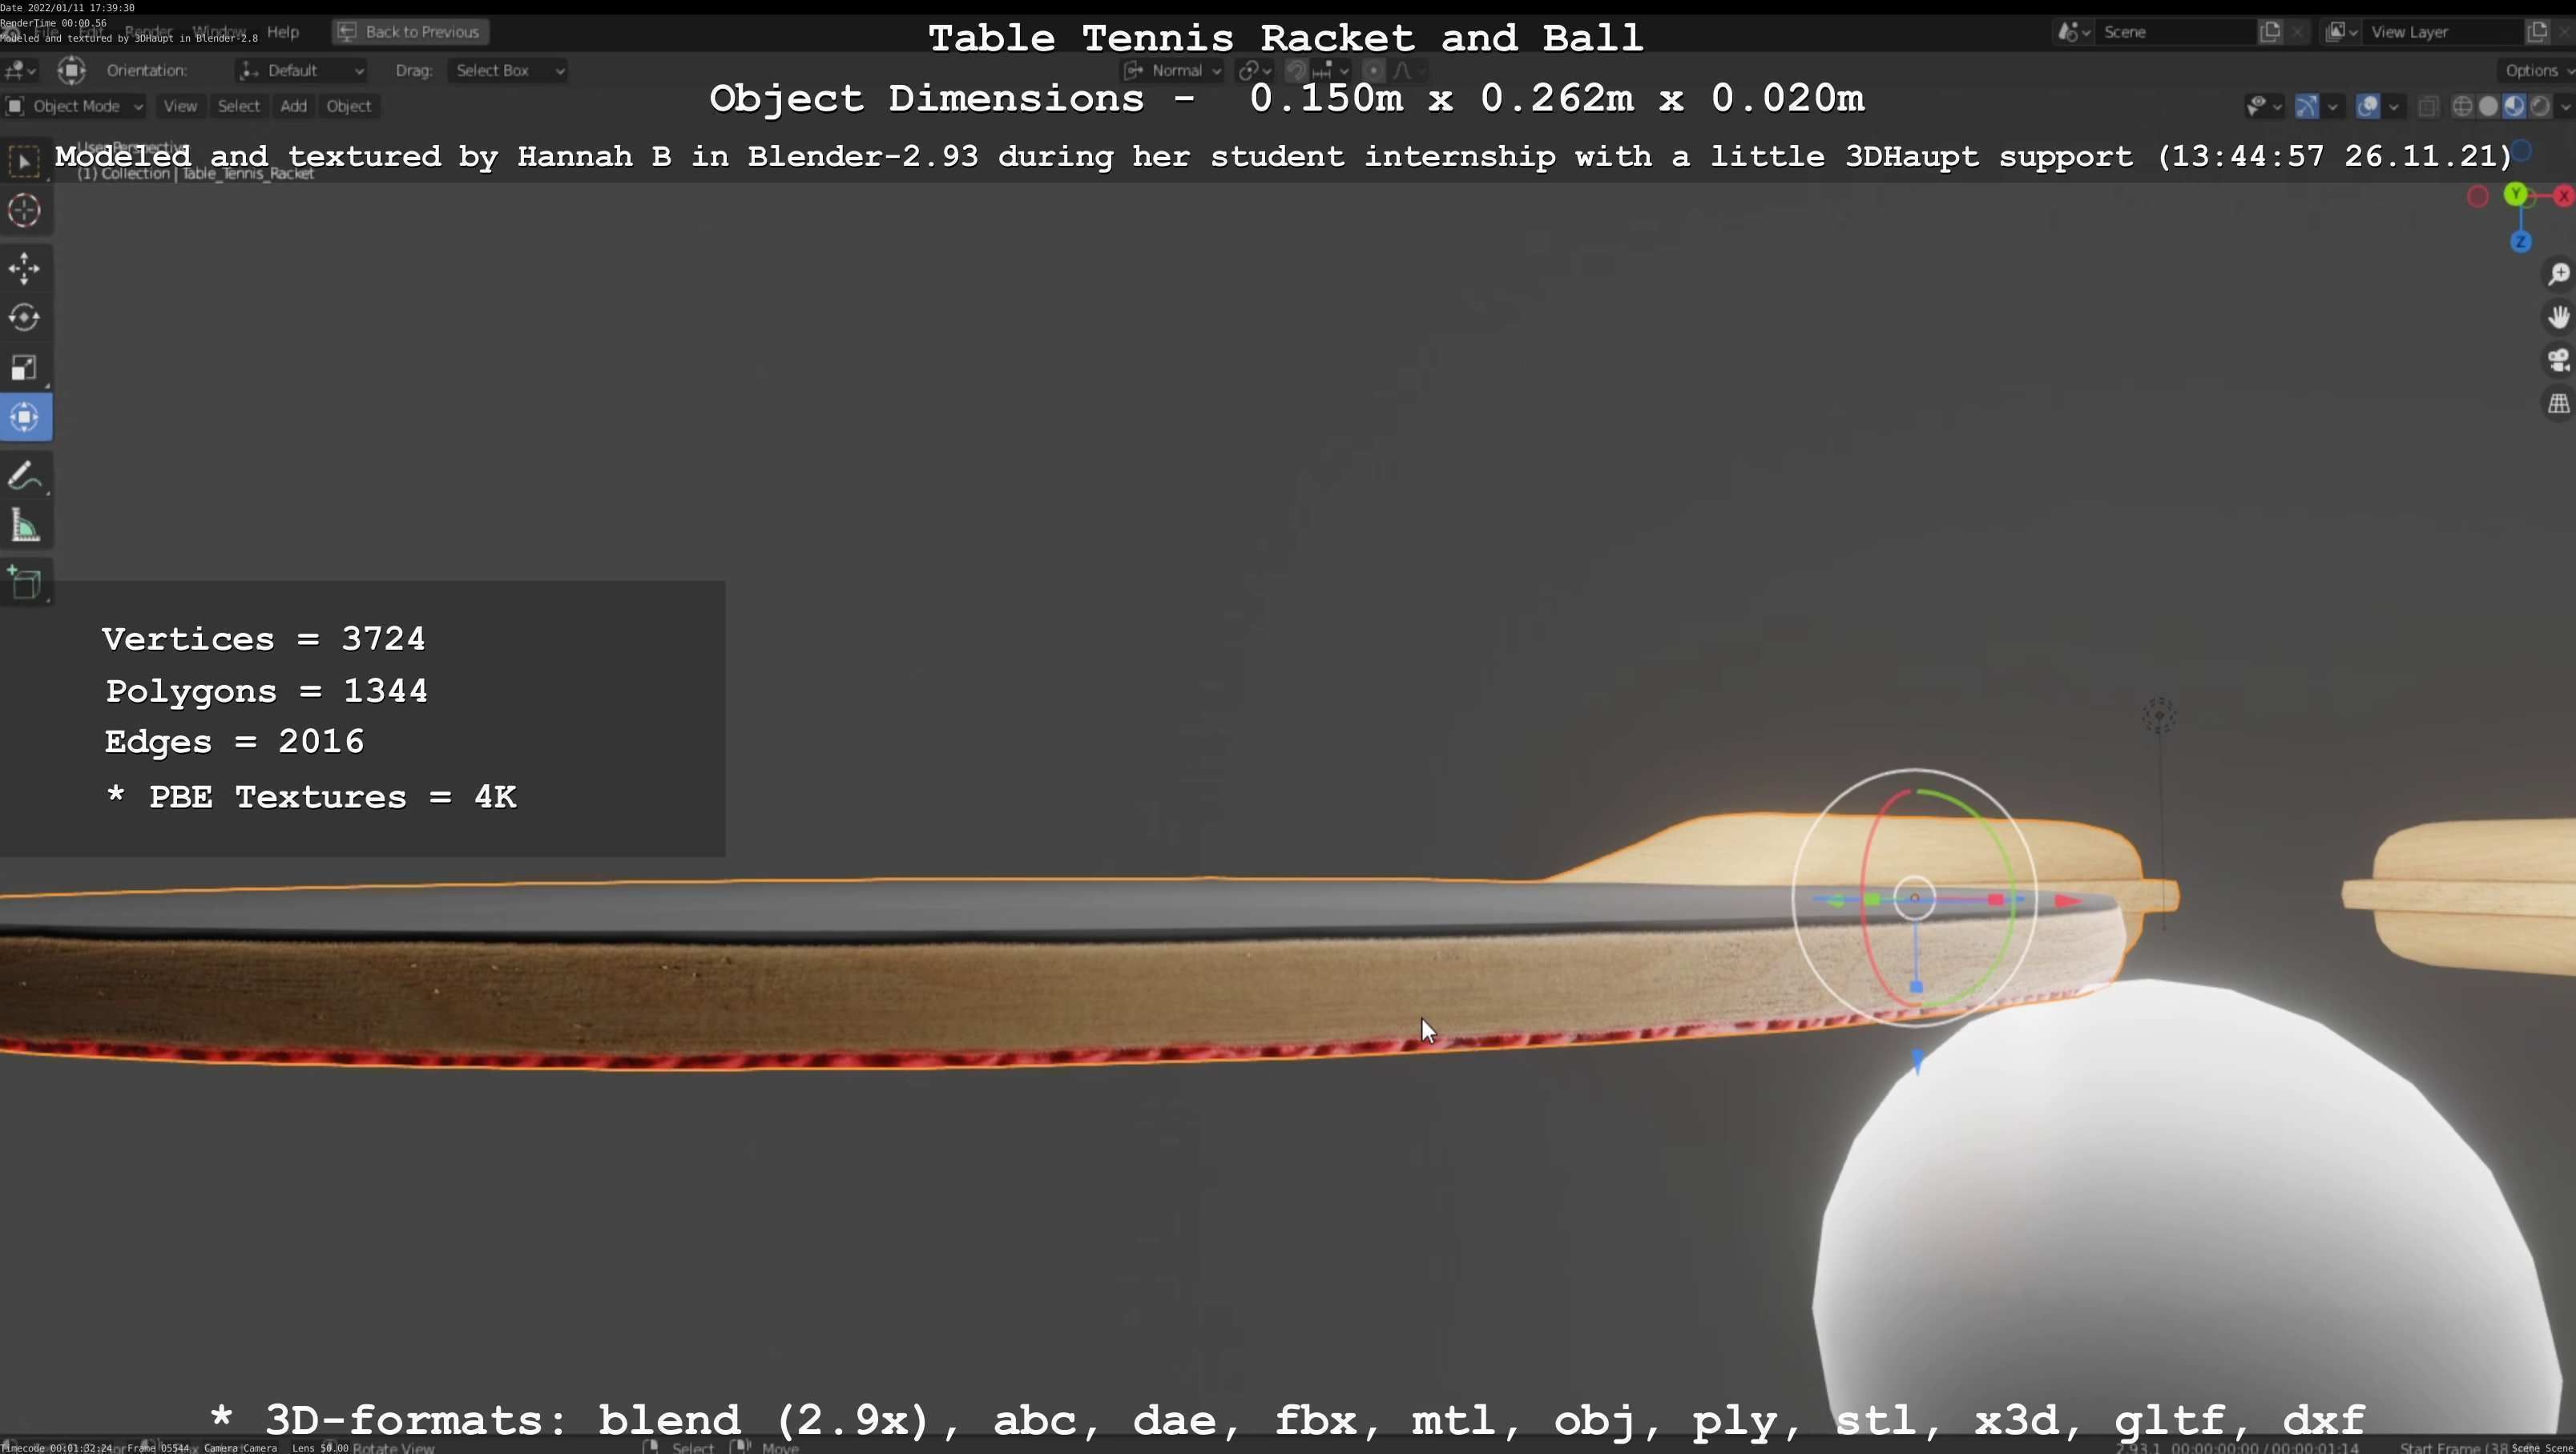The image size is (2576, 1454).
Task: Click the blue gizmo square handle
Action: click(x=1916, y=987)
